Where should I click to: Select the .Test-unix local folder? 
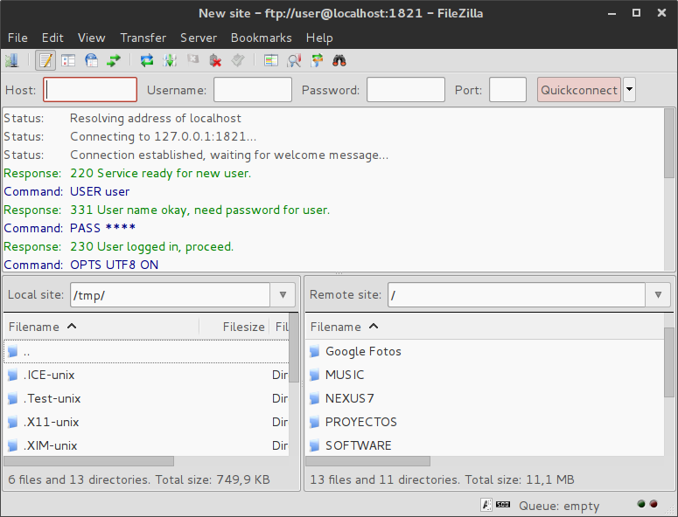pyautogui.click(x=146, y=398)
